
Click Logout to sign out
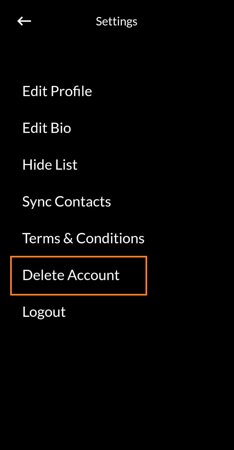pos(44,312)
